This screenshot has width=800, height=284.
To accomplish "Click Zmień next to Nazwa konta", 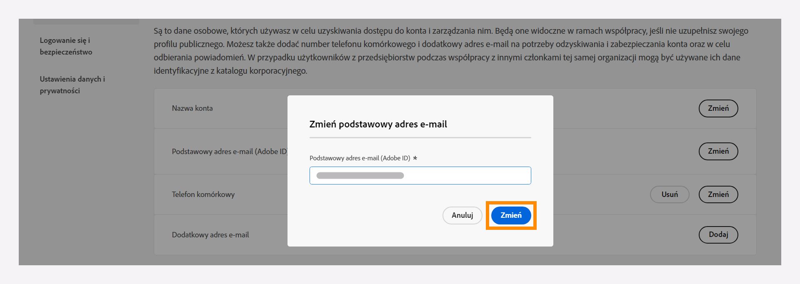I will pos(718,108).
